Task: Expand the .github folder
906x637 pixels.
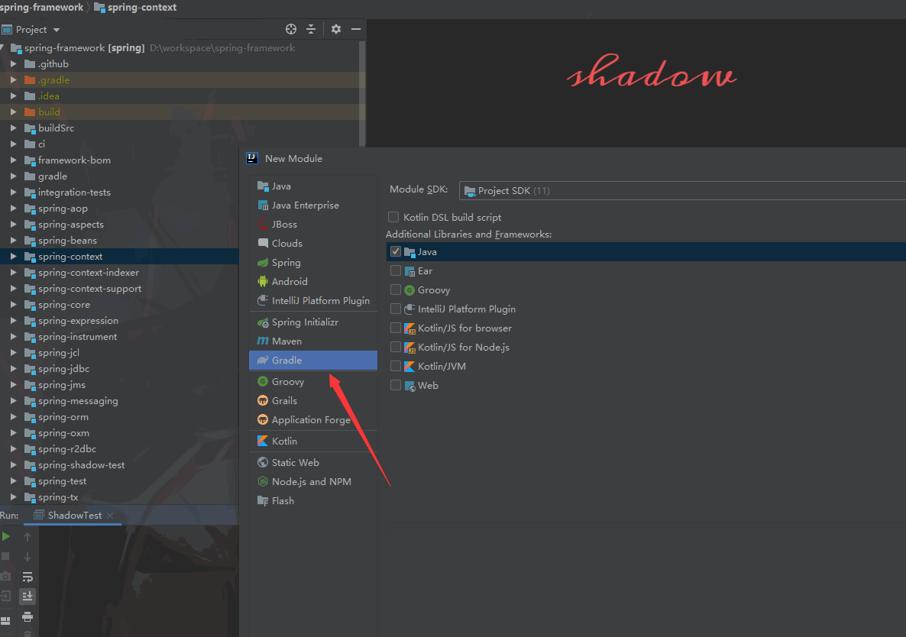Action: [x=13, y=63]
